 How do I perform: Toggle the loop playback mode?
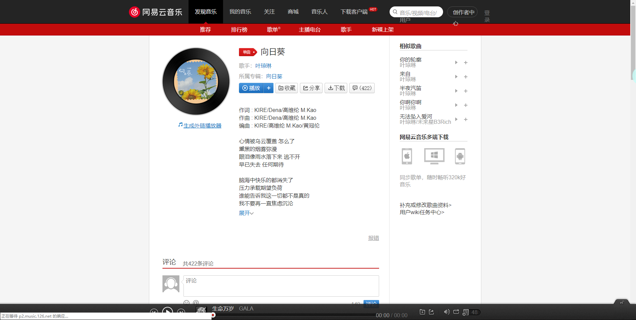pyautogui.click(x=456, y=312)
